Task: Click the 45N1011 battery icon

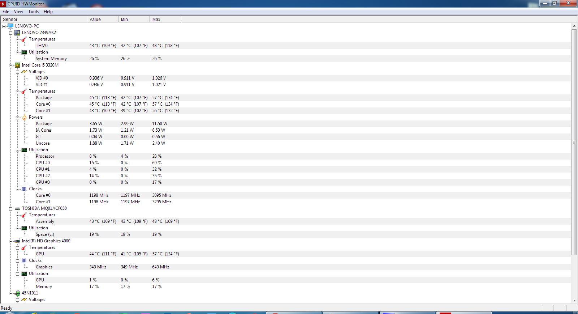Action: point(17,293)
